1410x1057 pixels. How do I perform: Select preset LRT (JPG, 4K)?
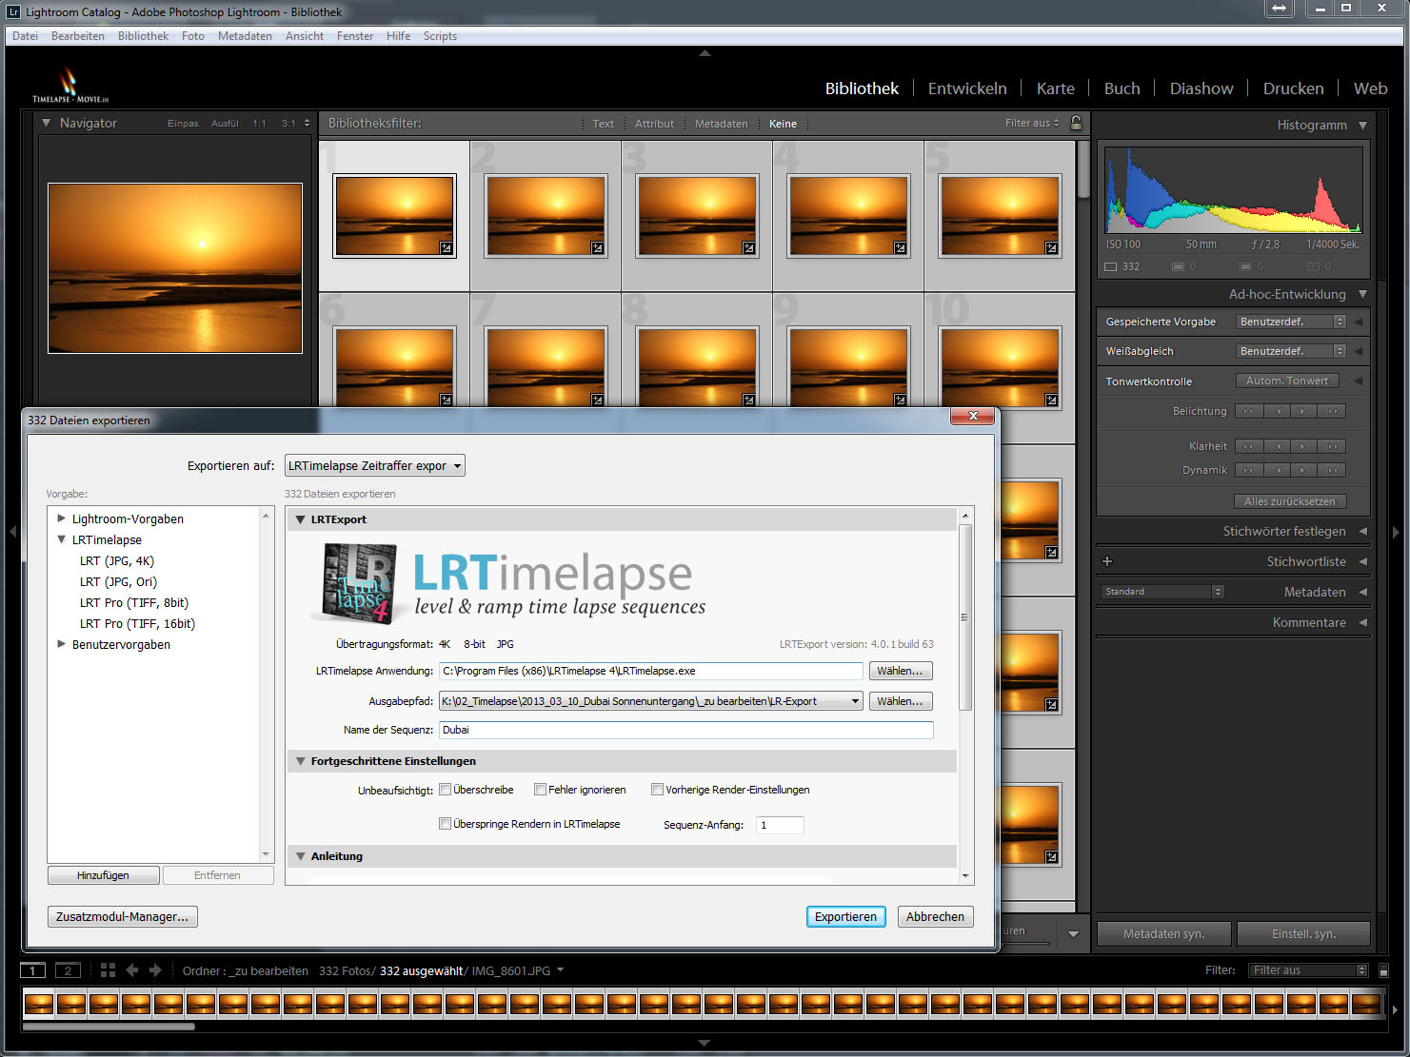117,560
